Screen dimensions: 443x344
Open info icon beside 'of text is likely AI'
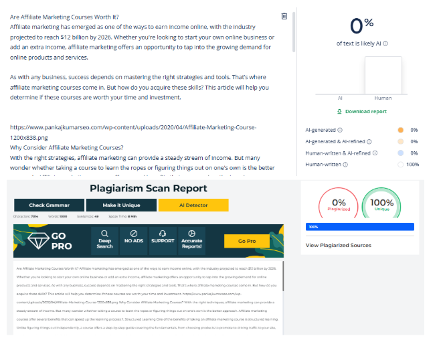385,44
